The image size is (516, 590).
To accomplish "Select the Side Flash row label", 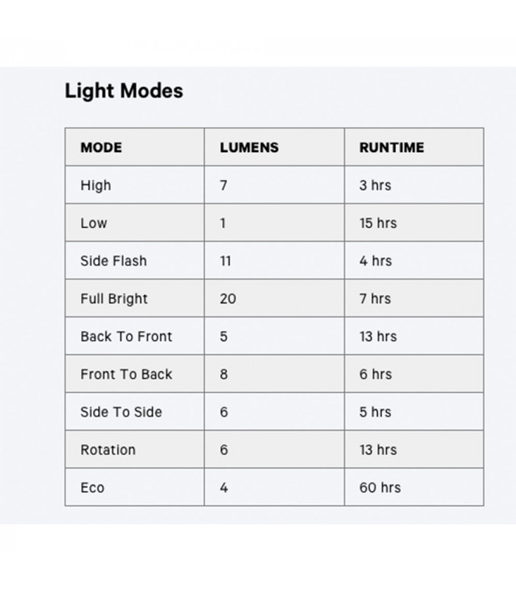I will [114, 261].
